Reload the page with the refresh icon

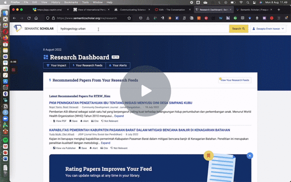pos(29,18)
